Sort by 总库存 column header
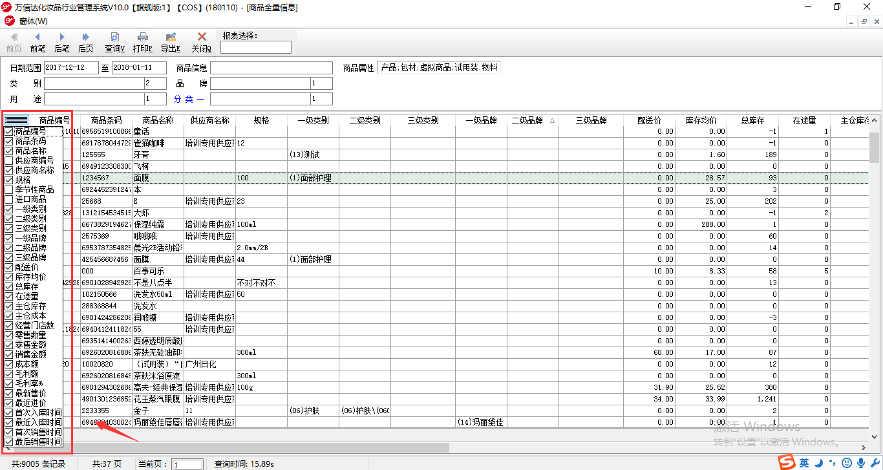This screenshot has width=883, height=470. point(752,120)
